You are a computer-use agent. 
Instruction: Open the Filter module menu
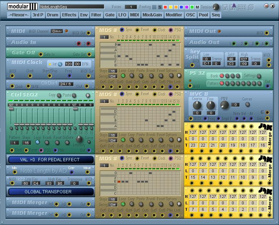[96, 15]
